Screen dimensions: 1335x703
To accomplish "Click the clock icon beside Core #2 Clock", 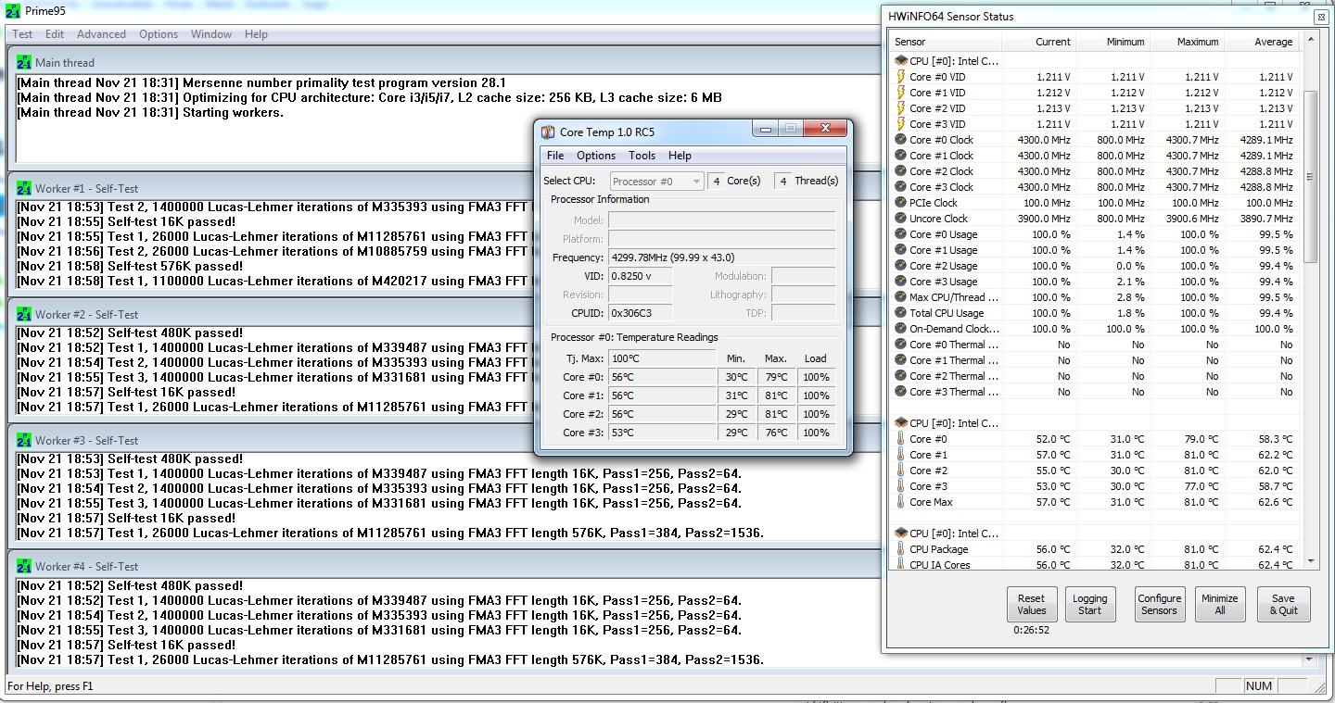I will pos(900,171).
